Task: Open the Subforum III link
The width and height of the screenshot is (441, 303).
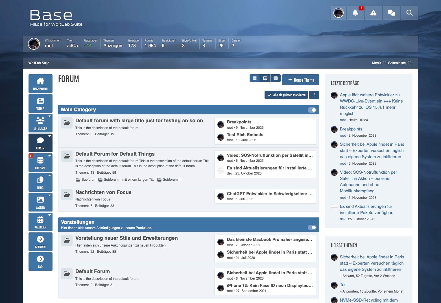Action: coord(172,180)
